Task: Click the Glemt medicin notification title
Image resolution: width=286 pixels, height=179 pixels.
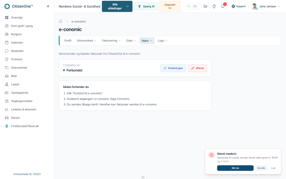Action: click(227, 154)
